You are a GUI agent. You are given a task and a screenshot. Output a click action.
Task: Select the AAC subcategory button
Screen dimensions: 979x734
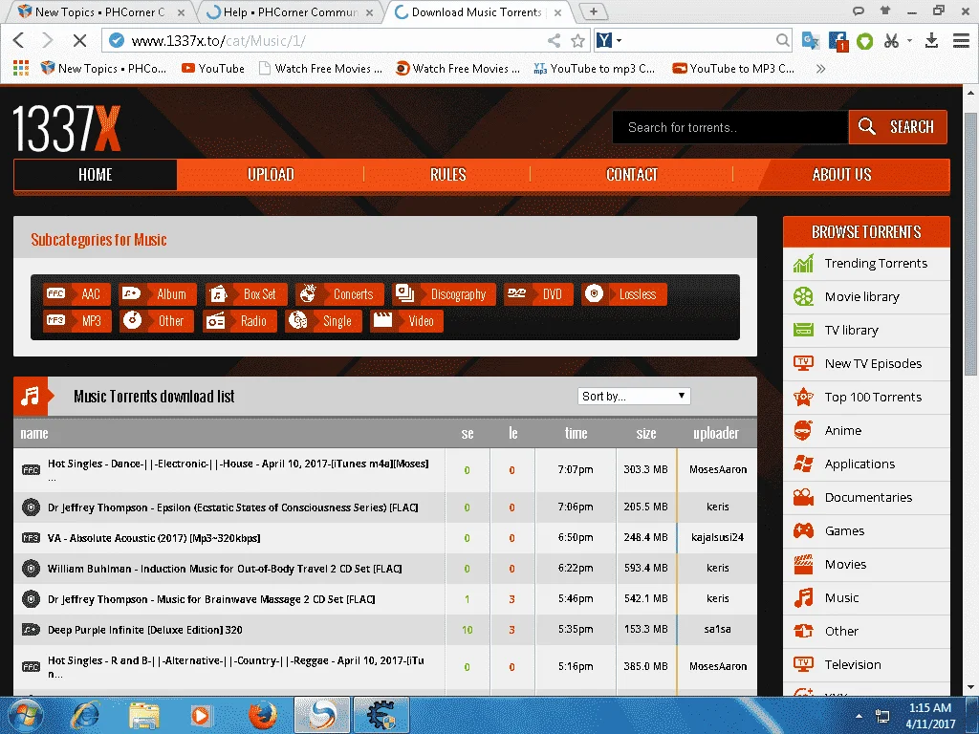[x=76, y=294]
